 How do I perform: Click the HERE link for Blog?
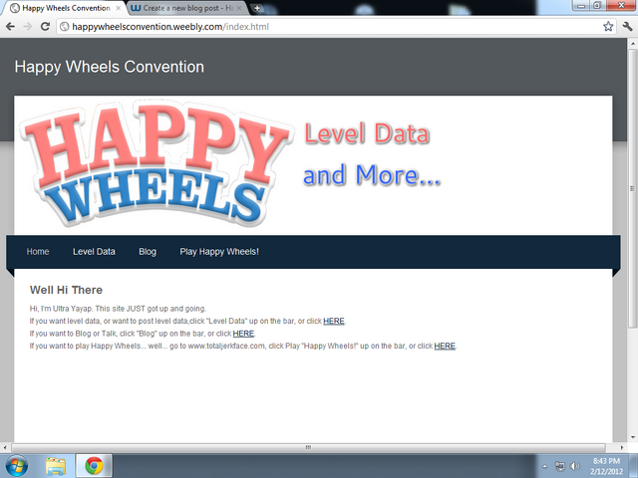(x=243, y=334)
